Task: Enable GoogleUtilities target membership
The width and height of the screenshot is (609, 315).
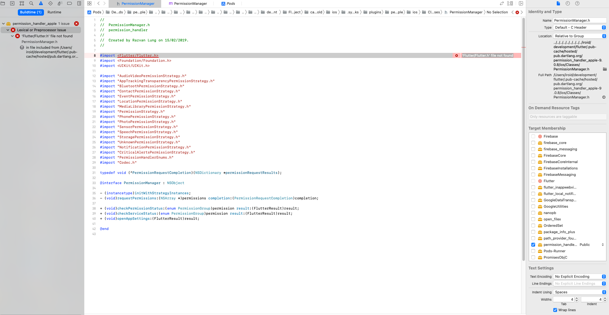Action: [533, 206]
